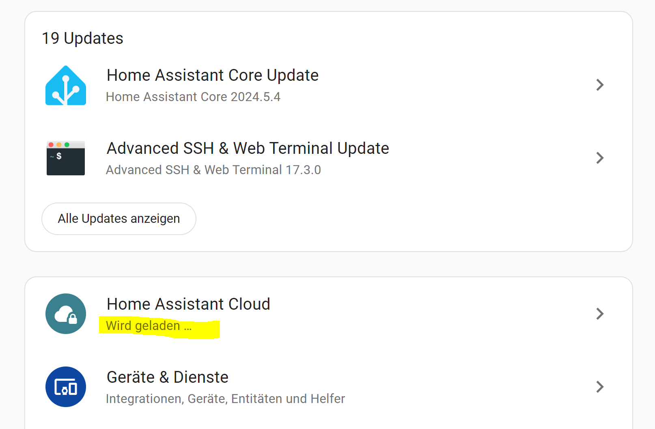Select the Advanced SSH & Web Terminal Update title

[248, 149]
